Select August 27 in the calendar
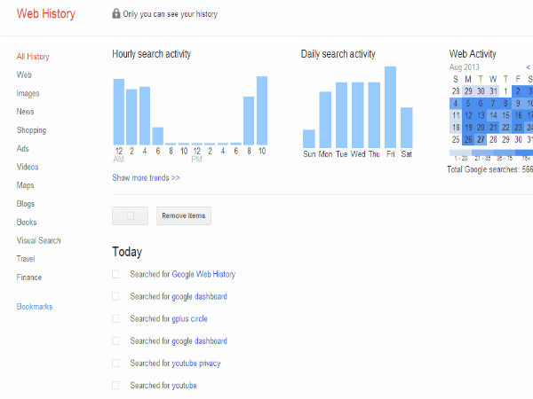Screen dimensions: 533x399 (x=481, y=139)
